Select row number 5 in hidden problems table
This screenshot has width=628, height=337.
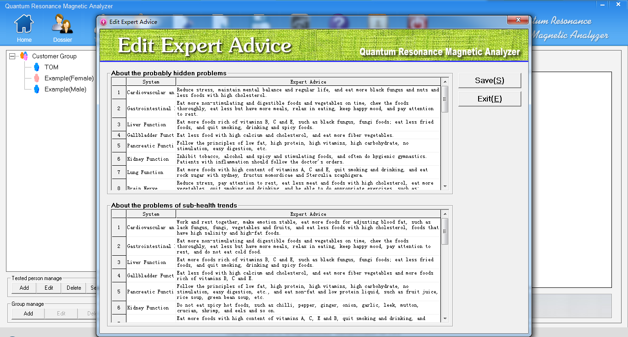(x=119, y=146)
